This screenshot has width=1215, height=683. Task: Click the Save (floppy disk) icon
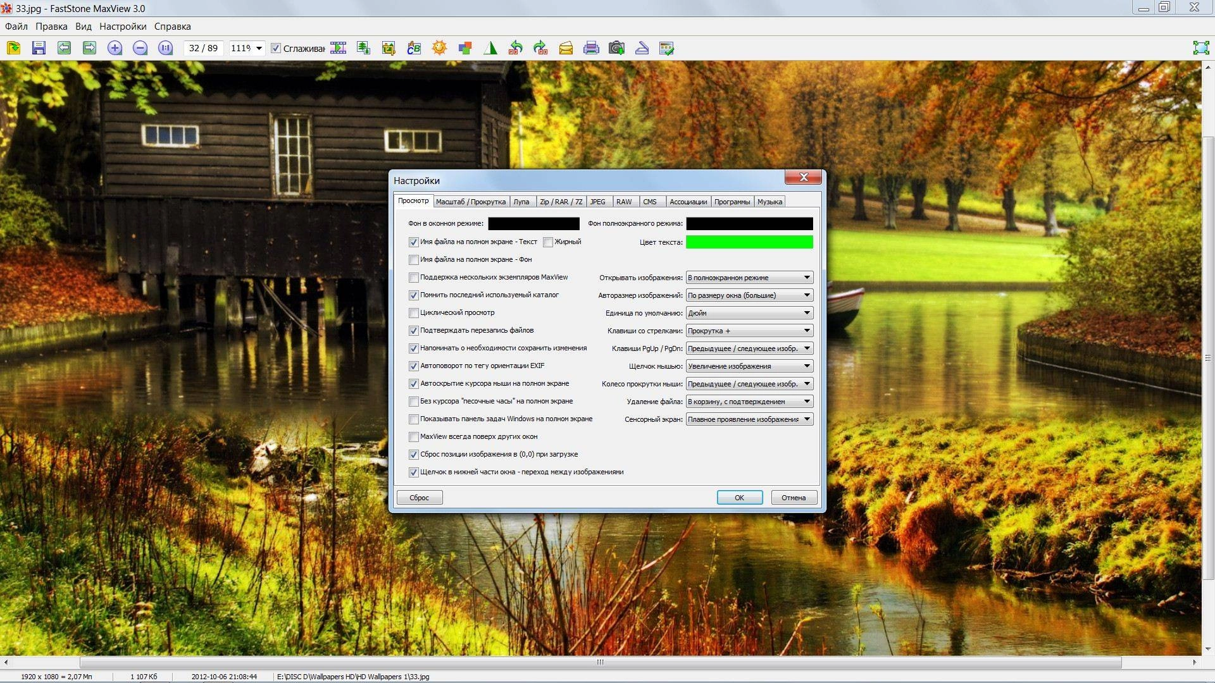point(39,48)
